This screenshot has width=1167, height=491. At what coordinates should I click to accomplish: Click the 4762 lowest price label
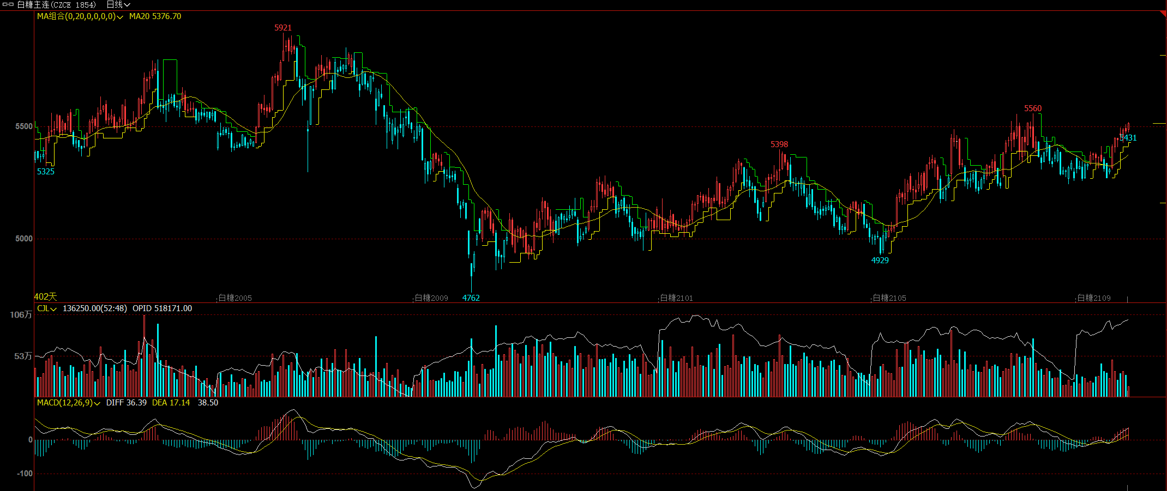coord(471,298)
